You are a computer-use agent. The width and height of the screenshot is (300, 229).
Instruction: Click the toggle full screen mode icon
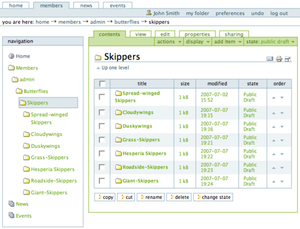pyautogui.click(x=288, y=59)
